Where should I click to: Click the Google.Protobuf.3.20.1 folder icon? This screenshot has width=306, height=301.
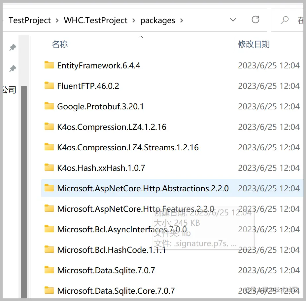point(49,106)
